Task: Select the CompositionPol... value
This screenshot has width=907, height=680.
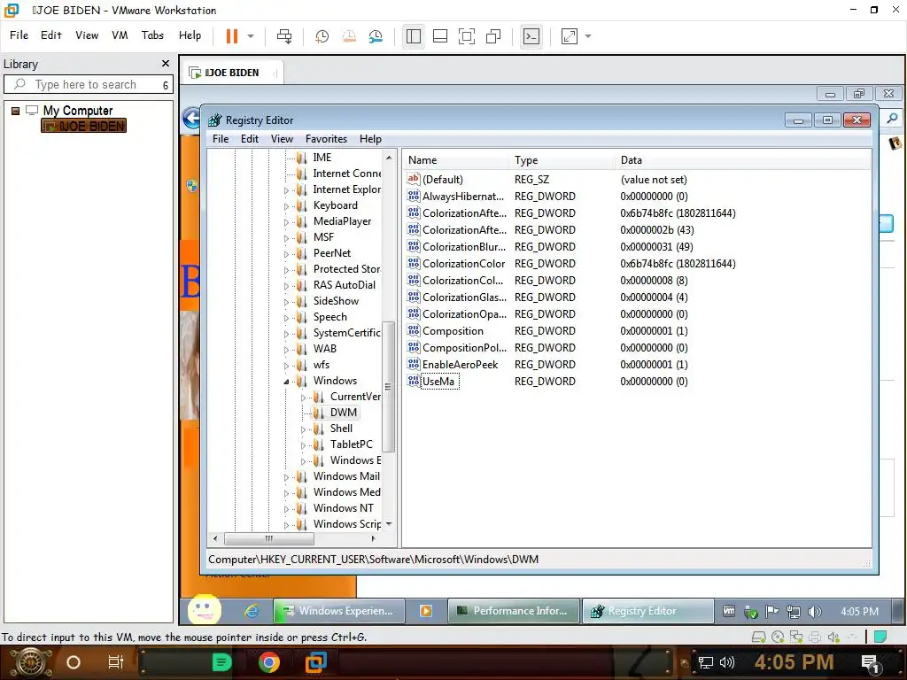Action: 464,347
